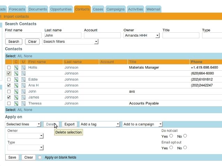This screenshot has width=222, height=166.
Task: Edit the Ana H Johnson contact icon
Action: [16, 85]
